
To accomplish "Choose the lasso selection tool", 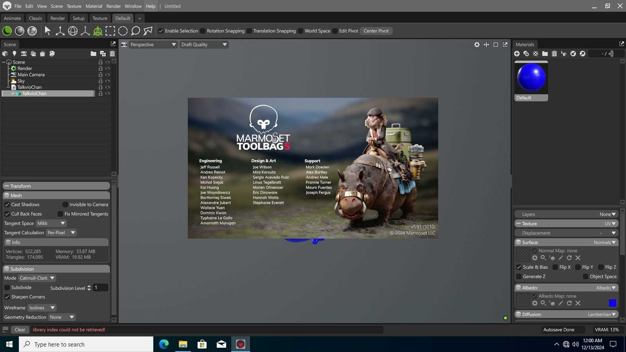I will 135,31.
